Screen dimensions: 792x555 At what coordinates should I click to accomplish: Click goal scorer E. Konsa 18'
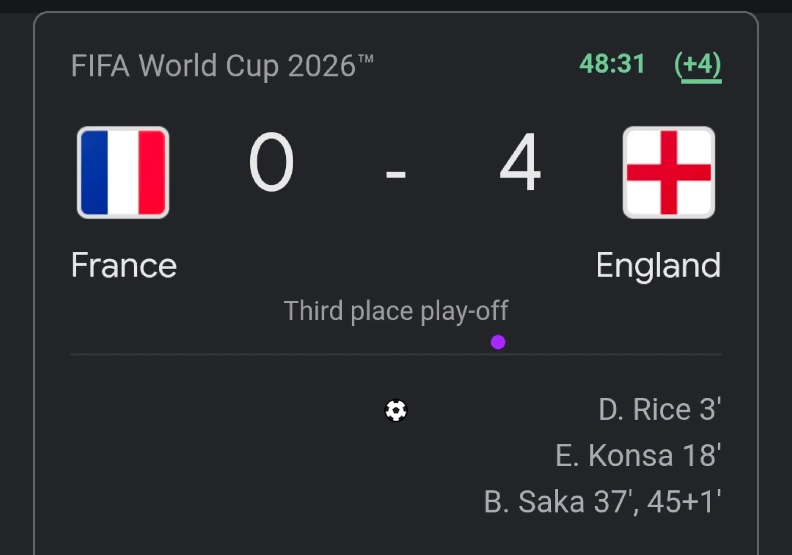click(638, 456)
